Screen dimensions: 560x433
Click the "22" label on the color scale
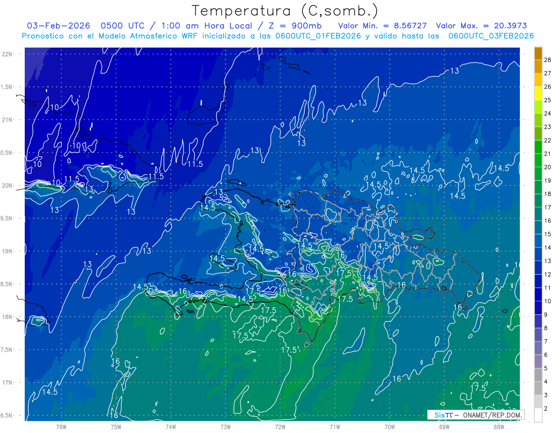548,140
